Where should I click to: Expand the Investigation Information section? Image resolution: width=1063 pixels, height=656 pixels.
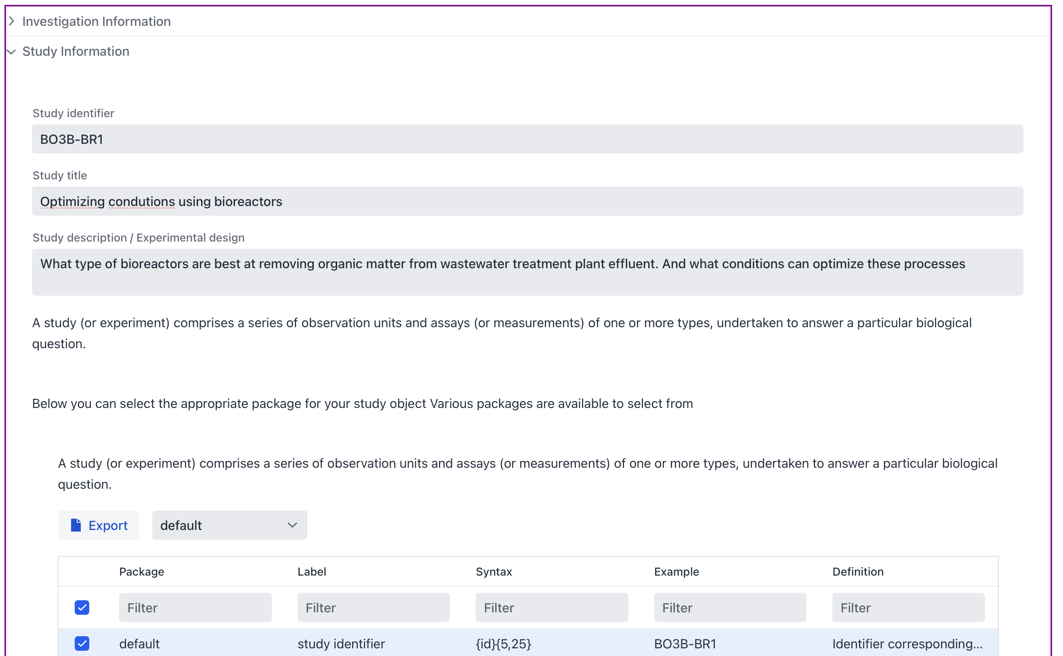point(96,21)
